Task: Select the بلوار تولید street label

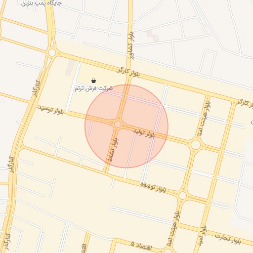Action: [144, 133]
